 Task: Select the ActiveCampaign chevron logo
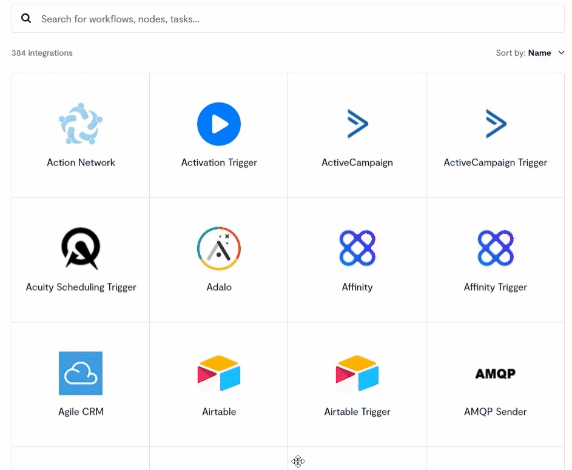click(x=357, y=124)
